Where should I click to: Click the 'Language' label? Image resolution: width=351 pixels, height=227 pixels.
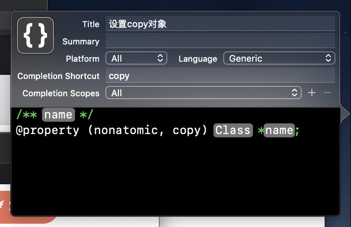(198, 59)
